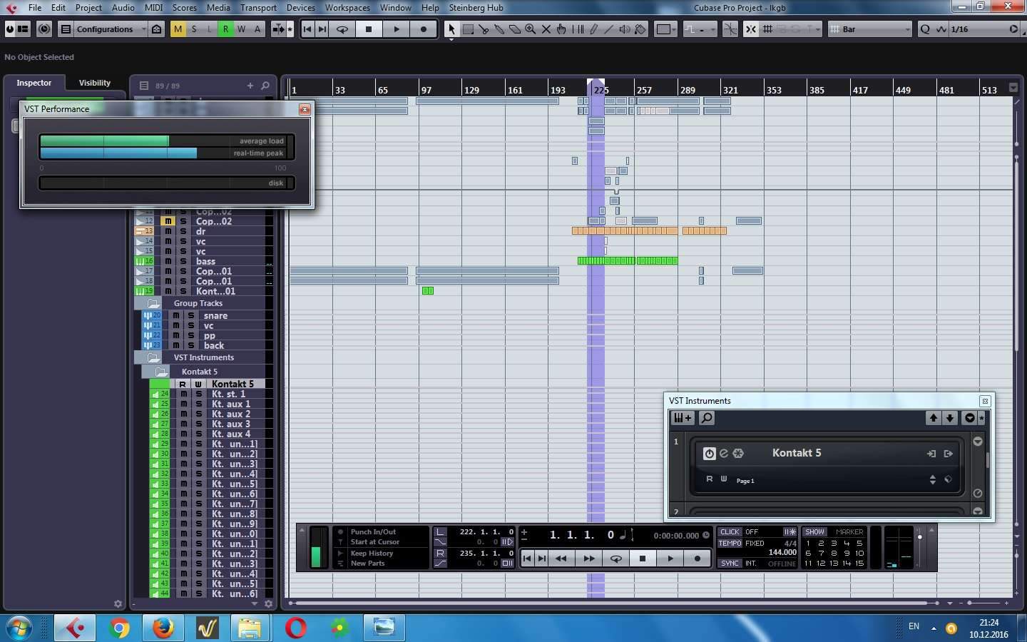
Task: Pick the Mute X tool
Action: 546,29
